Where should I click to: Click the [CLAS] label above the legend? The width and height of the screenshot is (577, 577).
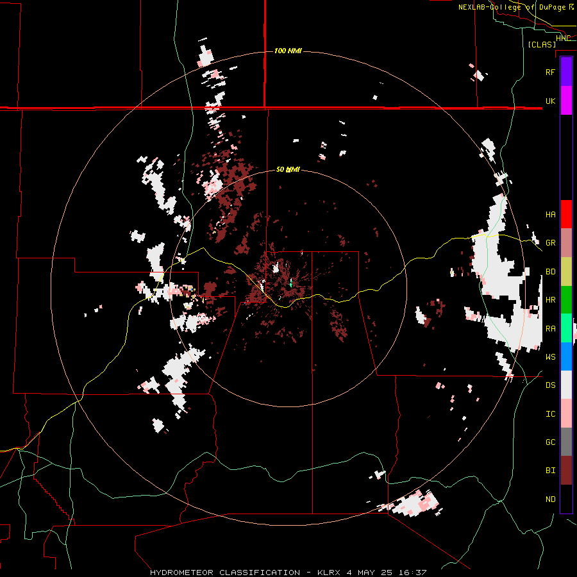(542, 44)
